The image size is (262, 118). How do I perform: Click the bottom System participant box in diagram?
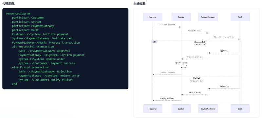[x=181, y=109]
